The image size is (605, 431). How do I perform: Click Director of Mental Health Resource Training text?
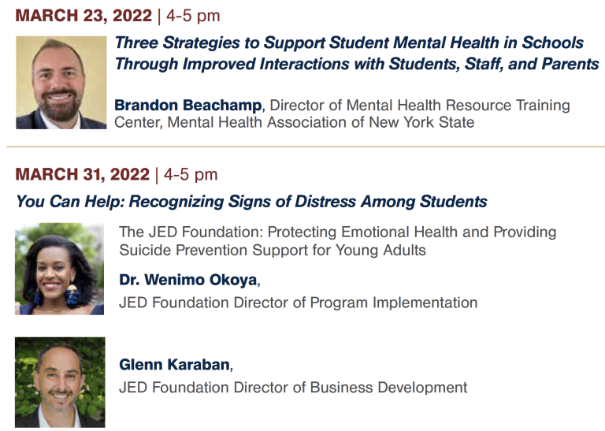420,105
